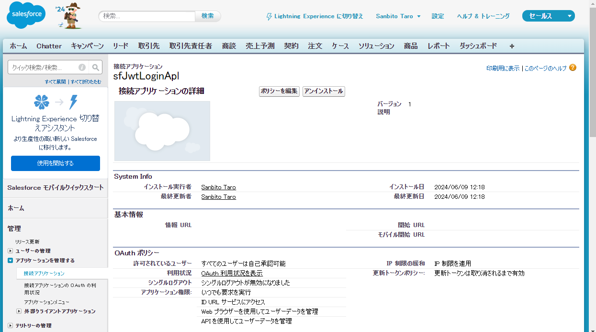Click すべて展開 link in sidebar

[56, 82]
